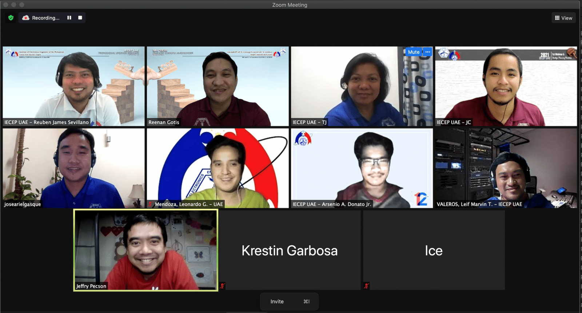
Task: Select the Ice participant tile
Action: tap(434, 250)
